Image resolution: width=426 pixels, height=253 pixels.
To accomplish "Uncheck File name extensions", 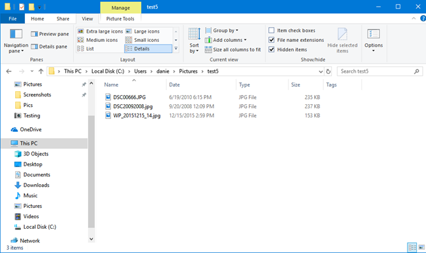I will pos(296,40).
